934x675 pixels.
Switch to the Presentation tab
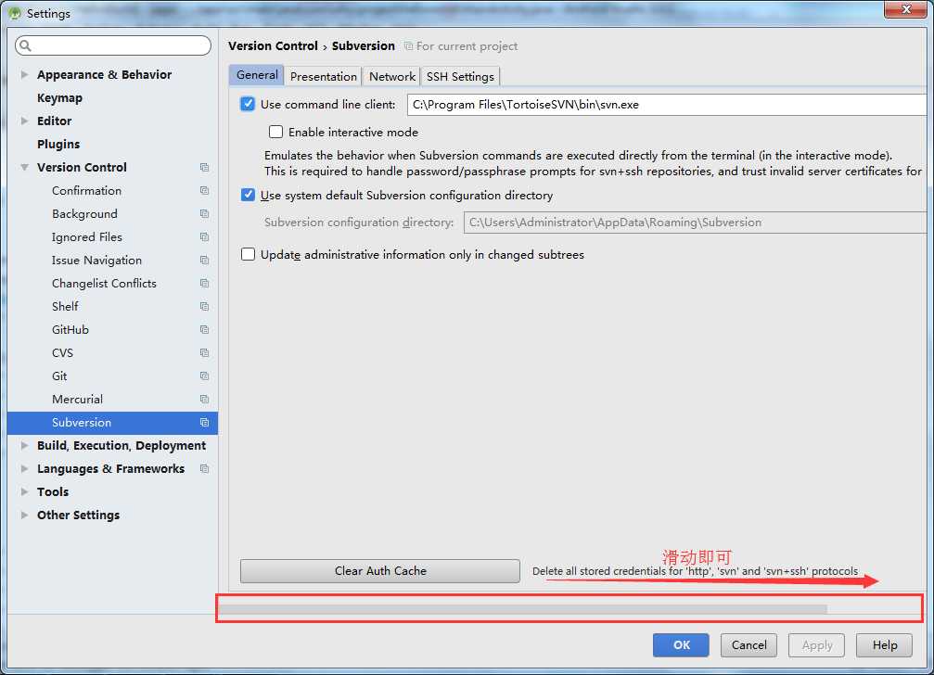point(324,76)
